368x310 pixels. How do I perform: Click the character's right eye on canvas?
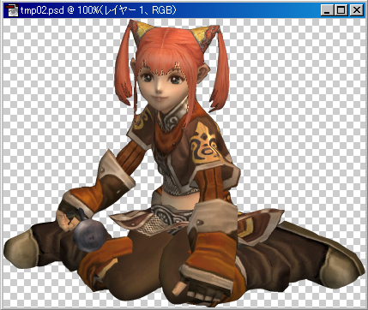click(x=175, y=79)
